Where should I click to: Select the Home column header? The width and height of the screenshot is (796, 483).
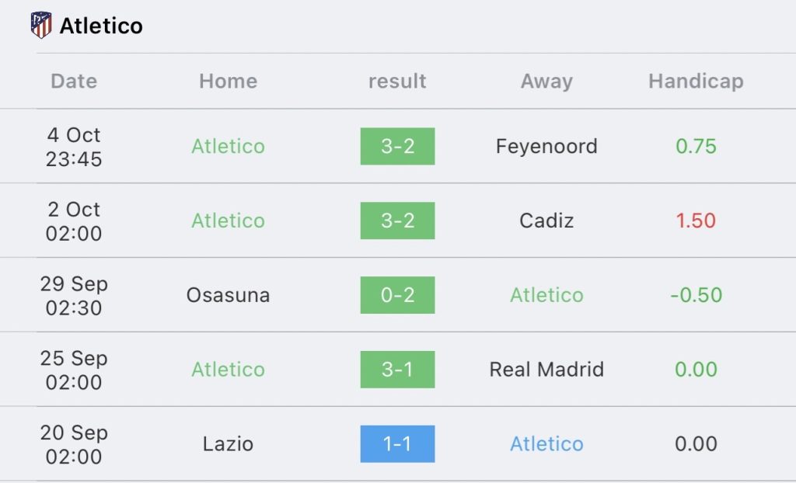[x=228, y=82]
